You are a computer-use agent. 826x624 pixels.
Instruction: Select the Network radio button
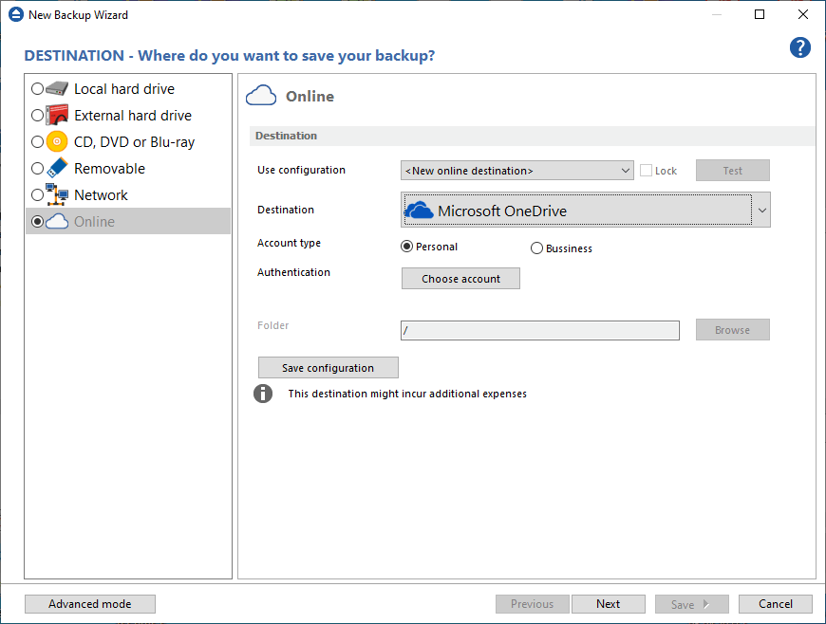[x=37, y=194]
